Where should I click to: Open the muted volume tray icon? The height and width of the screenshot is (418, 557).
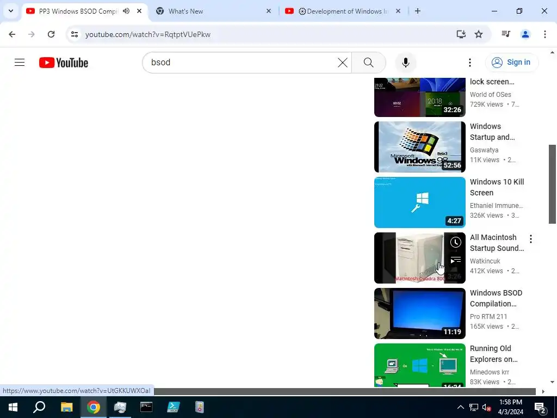point(487,407)
